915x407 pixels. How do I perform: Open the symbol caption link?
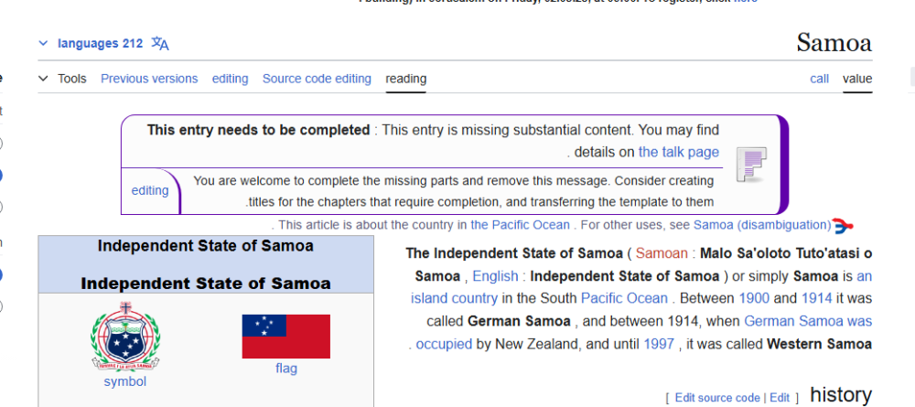(x=124, y=382)
